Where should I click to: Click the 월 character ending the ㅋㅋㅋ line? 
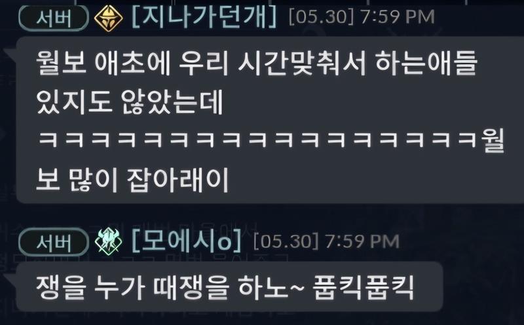[493, 140]
